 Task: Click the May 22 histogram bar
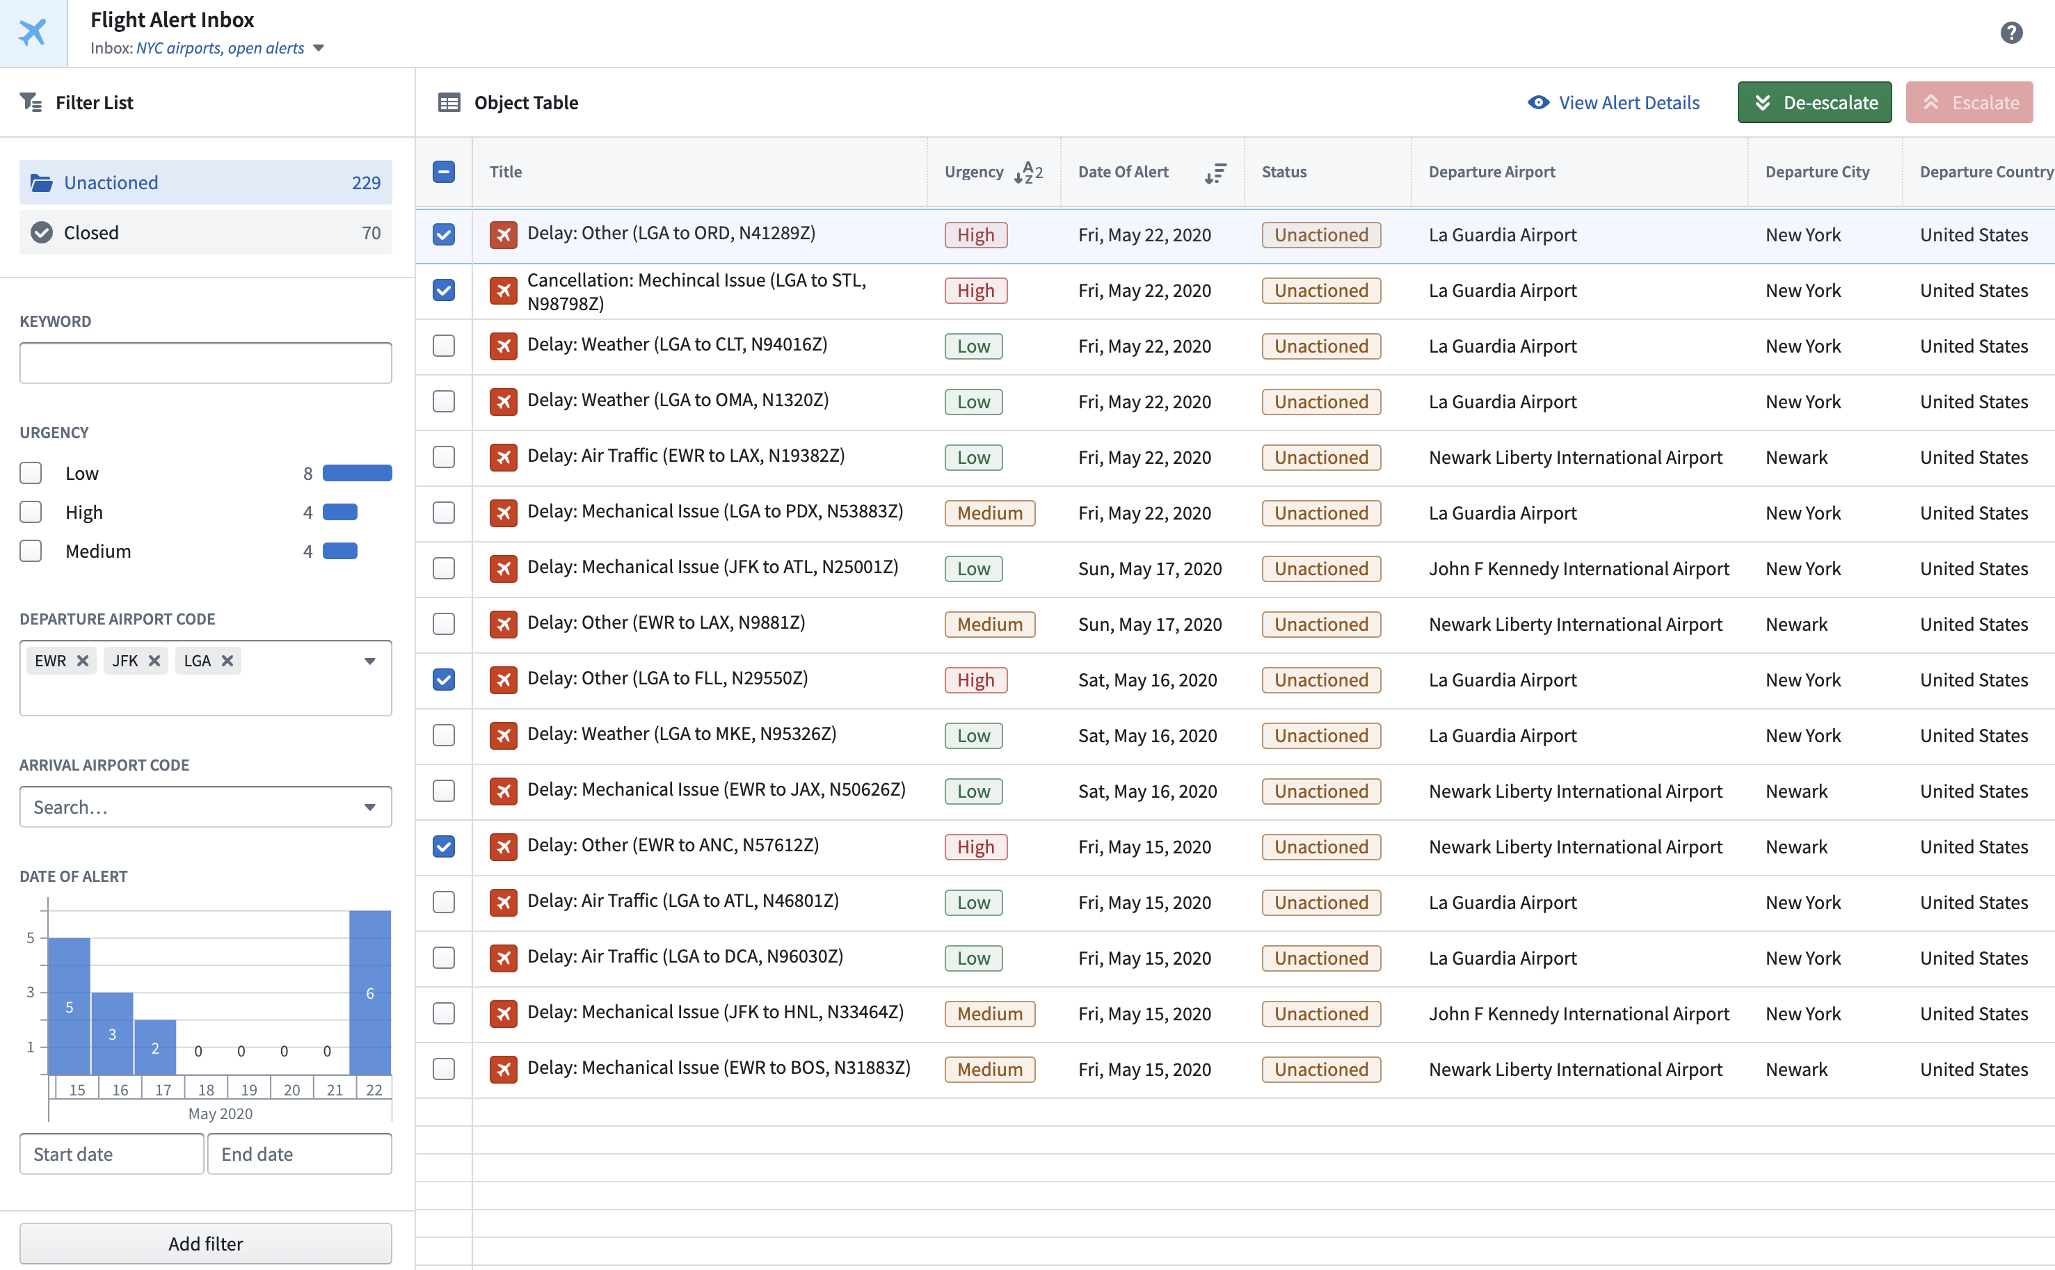[x=371, y=992]
